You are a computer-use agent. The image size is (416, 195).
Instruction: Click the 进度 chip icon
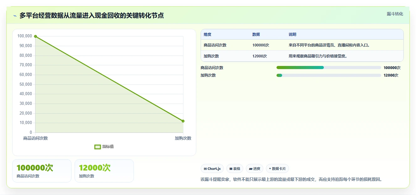[x=250, y=169]
